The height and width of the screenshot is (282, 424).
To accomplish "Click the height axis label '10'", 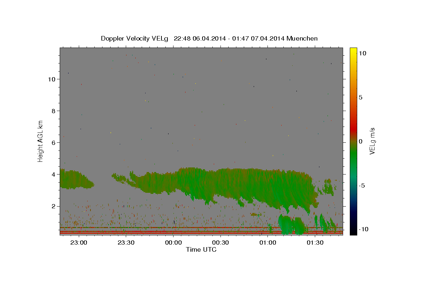I will click(52, 79).
